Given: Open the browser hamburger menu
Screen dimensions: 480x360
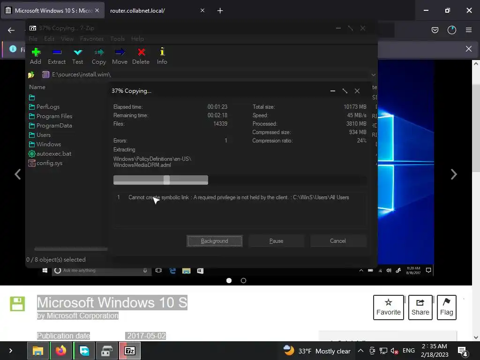Looking at the screenshot, I should click(469, 30).
